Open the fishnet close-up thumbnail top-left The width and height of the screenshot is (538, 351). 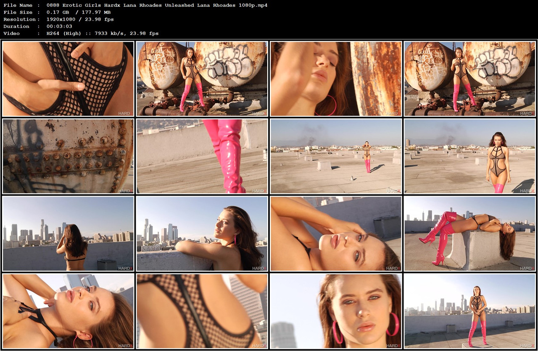pyautogui.click(x=68, y=78)
